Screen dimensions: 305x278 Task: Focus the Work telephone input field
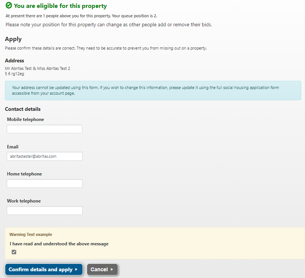coord(45,211)
